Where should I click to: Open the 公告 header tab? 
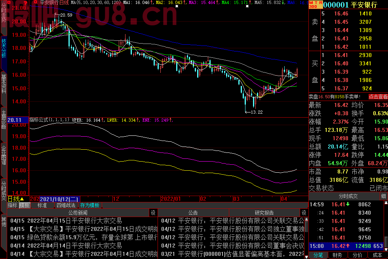tap(193, 213)
